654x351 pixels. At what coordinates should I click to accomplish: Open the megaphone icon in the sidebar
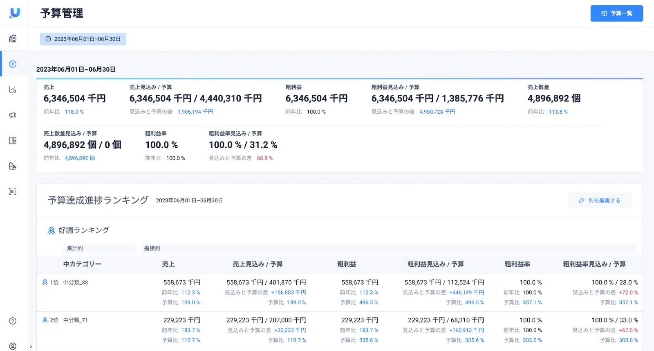[x=13, y=115]
